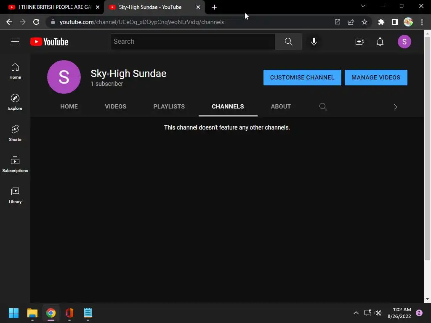Select the CHANNELS tab
The width and height of the screenshot is (431, 323).
click(228, 106)
